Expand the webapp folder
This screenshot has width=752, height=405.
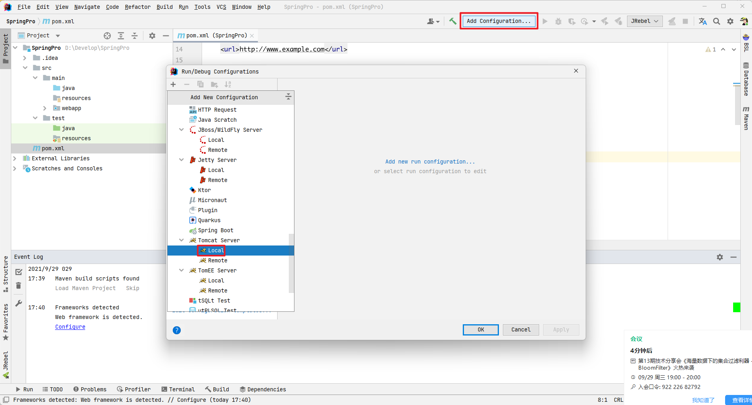(x=45, y=108)
